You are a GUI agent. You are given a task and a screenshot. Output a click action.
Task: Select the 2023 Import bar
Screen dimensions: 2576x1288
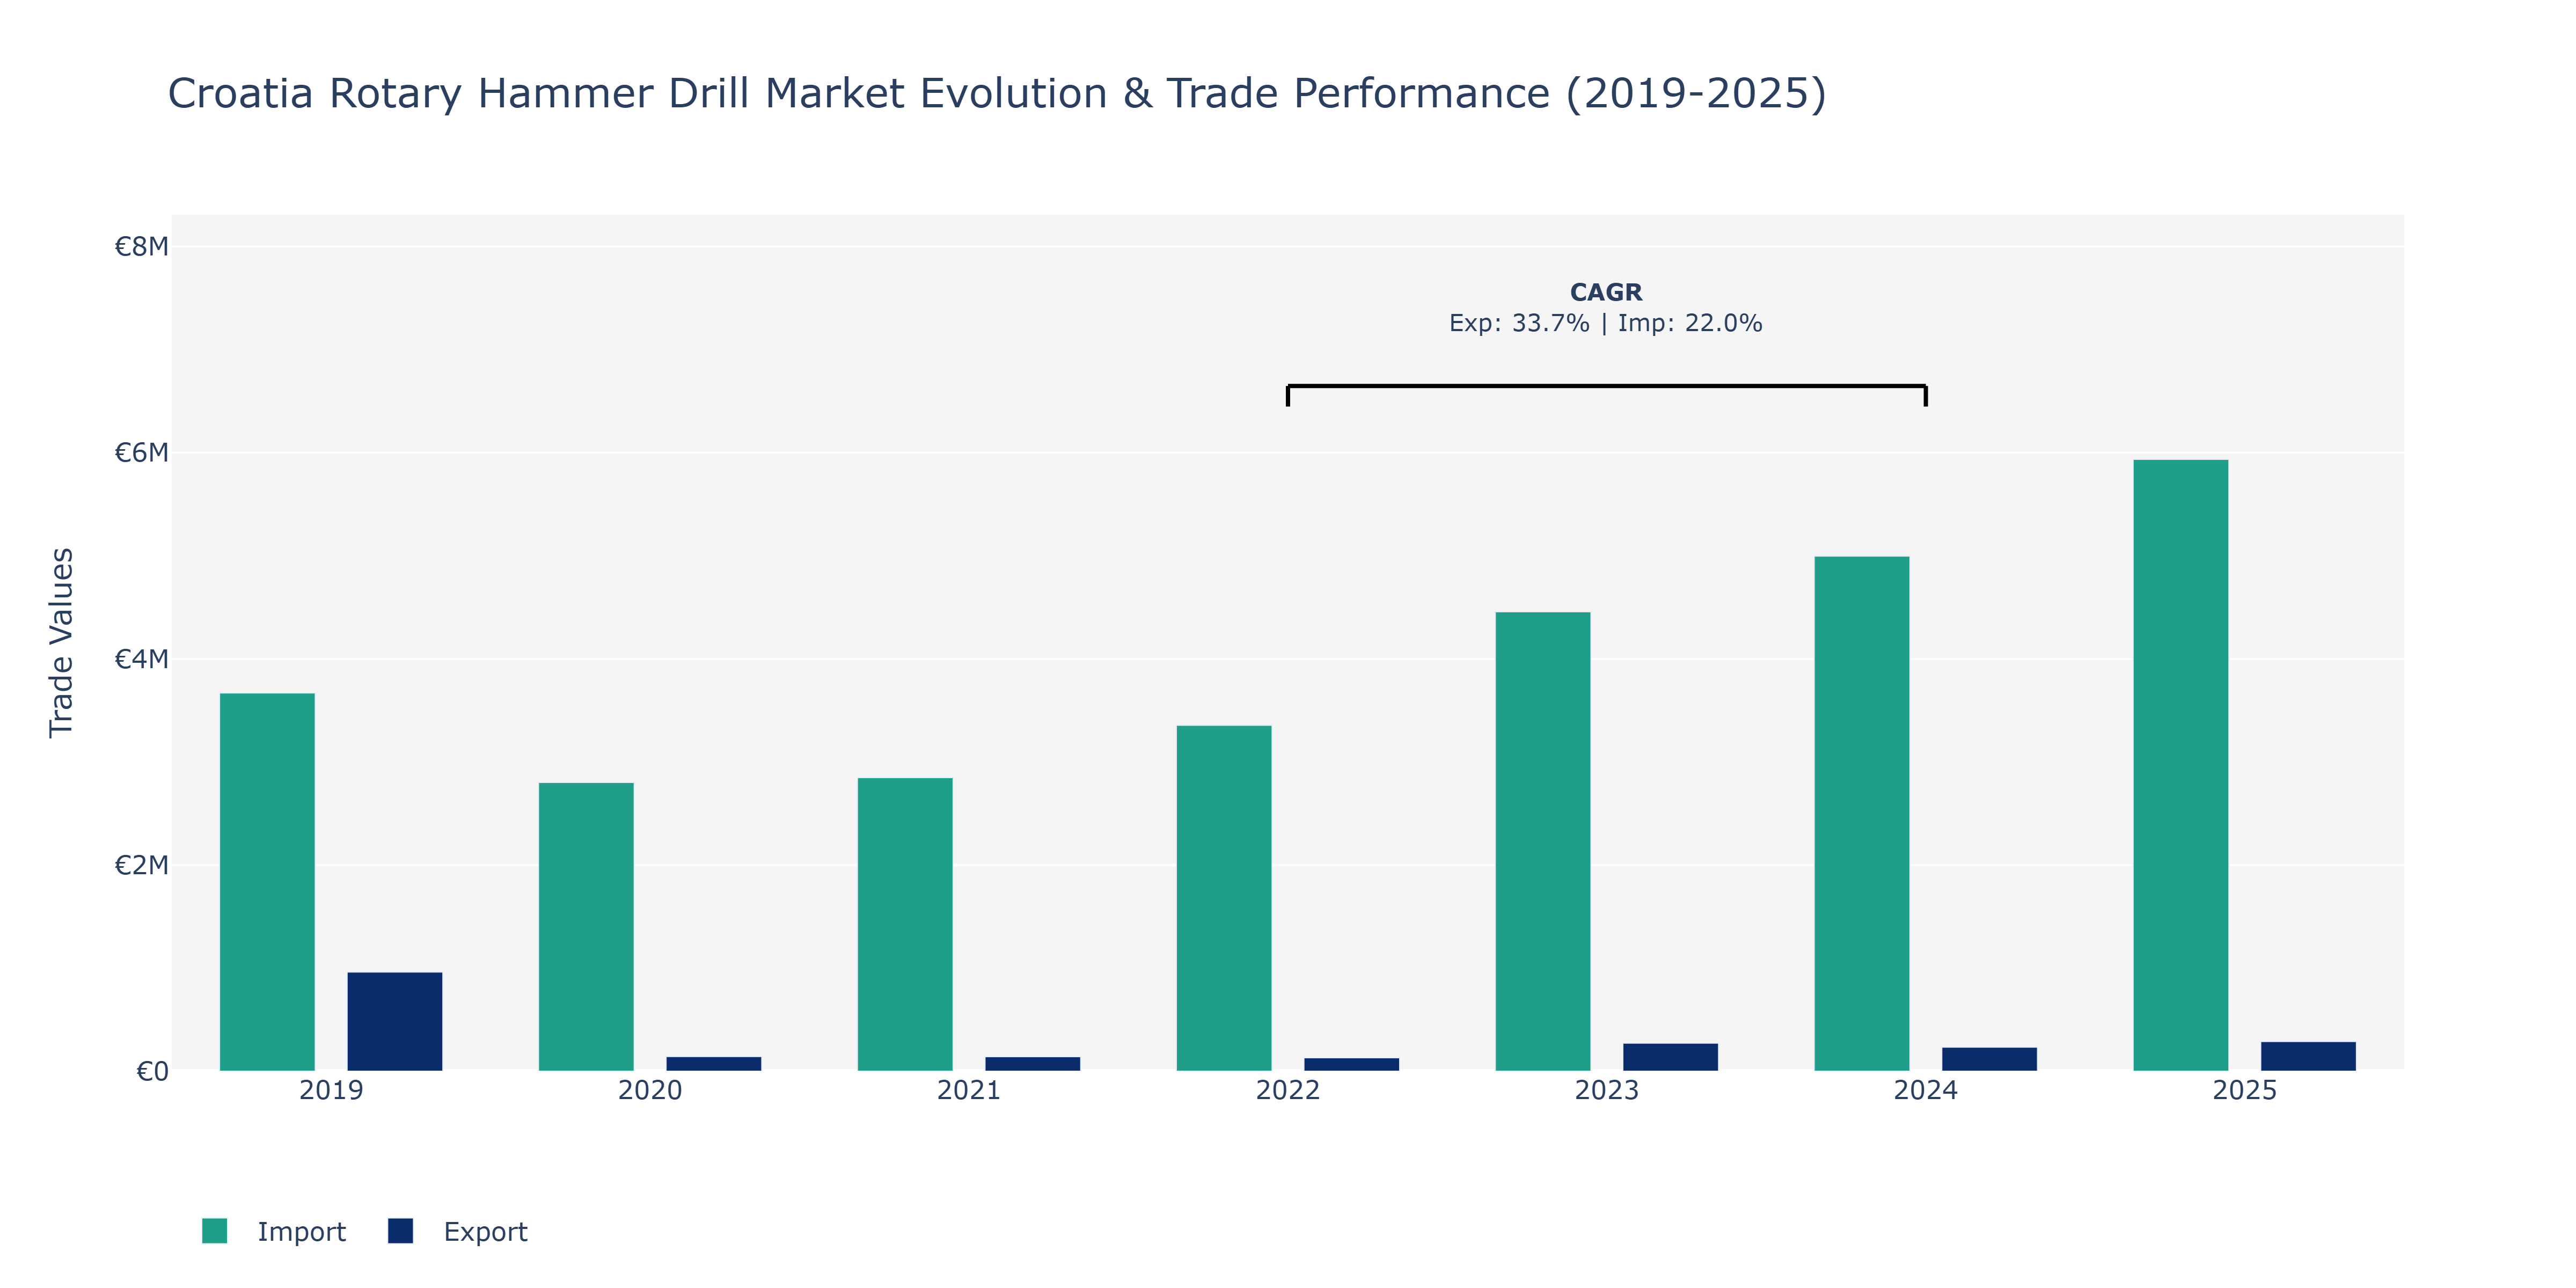pyautogui.click(x=1543, y=841)
